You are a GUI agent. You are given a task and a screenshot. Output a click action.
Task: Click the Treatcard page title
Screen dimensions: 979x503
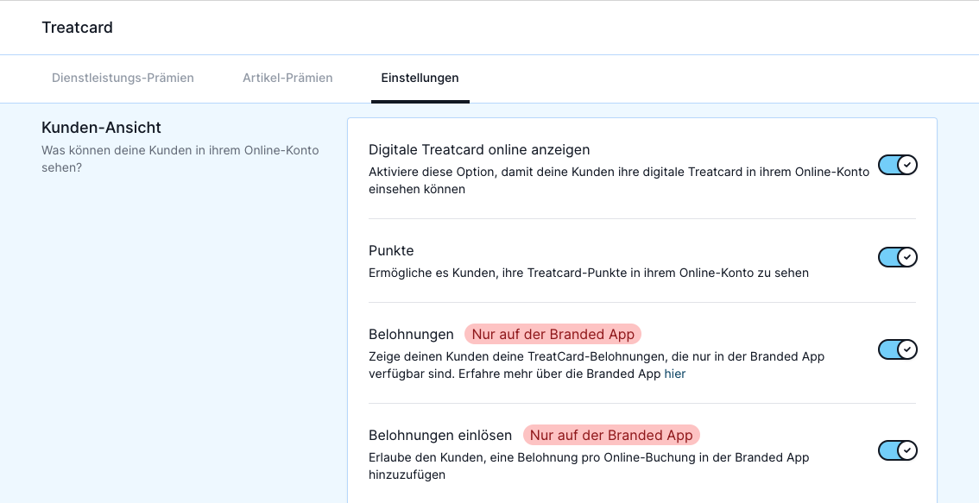click(x=78, y=28)
